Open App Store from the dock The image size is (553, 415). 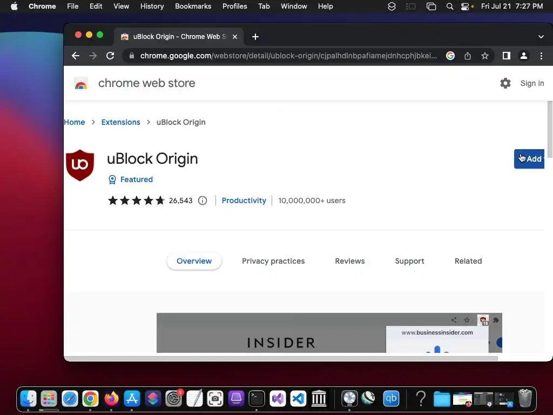[132, 399]
